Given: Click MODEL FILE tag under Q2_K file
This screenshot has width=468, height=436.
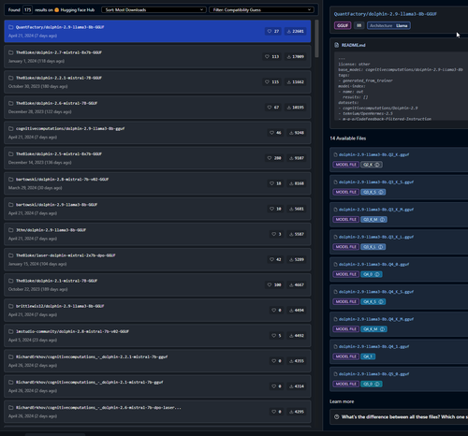Looking at the screenshot, I should [346, 165].
